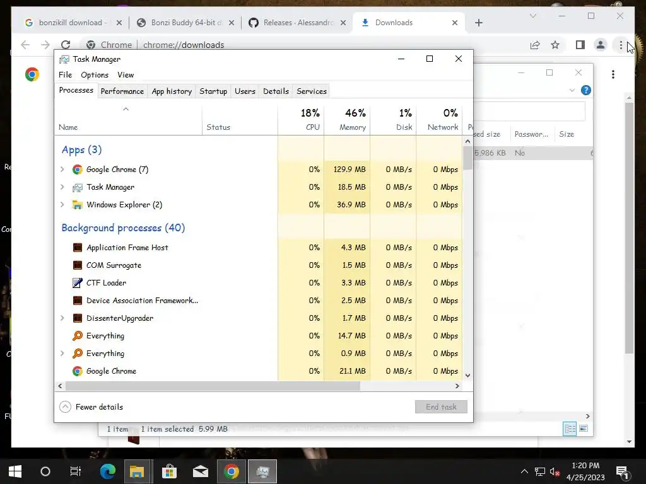The width and height of the screenshot is (646, 484).
Task: Switch Explorer window to large icons view
Action: (584, 429)
